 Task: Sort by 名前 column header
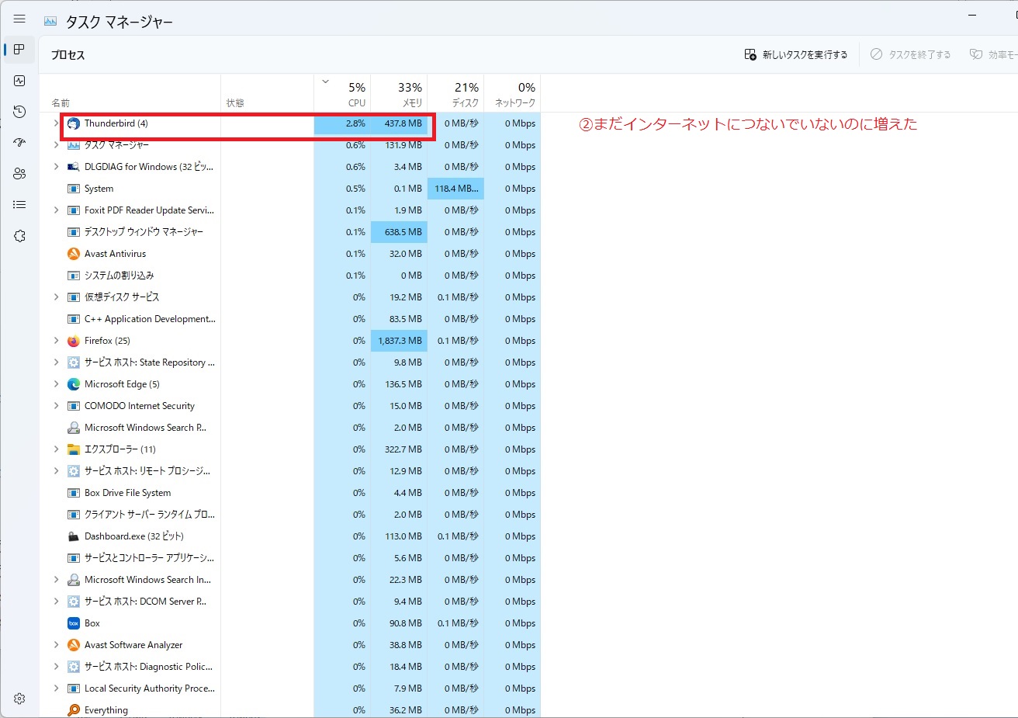point(61,102)
